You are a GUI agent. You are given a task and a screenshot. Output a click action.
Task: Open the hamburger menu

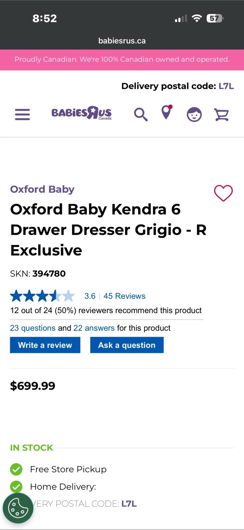point(22,114)
